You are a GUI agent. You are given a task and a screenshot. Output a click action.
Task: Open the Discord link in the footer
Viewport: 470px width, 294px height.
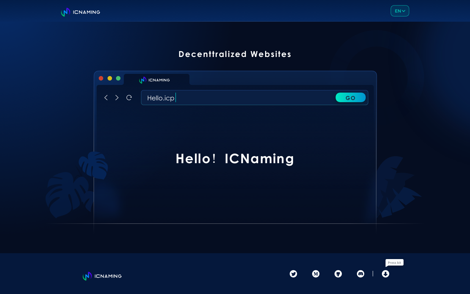(361, 274)
